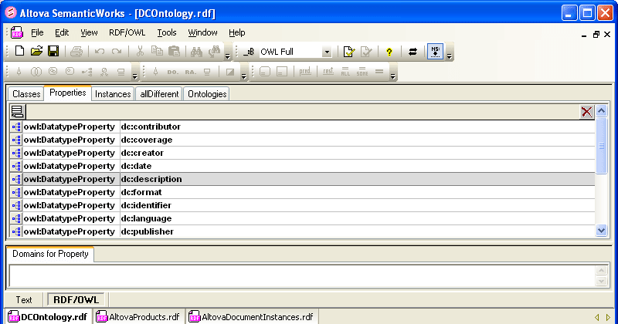Switch to Text view
The image size is (618, 324).
click(x=24, y=300)
